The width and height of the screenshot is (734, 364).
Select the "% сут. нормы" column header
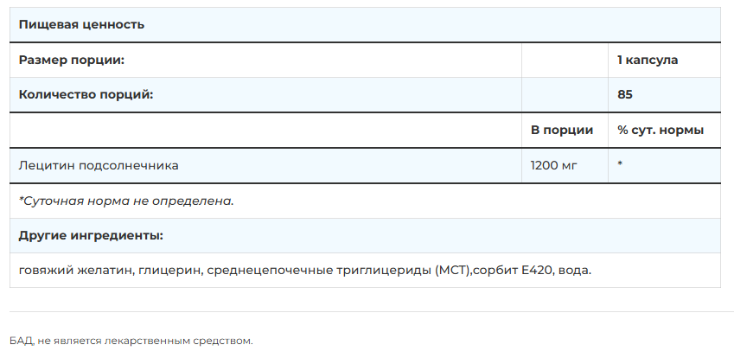pos(661,130)
